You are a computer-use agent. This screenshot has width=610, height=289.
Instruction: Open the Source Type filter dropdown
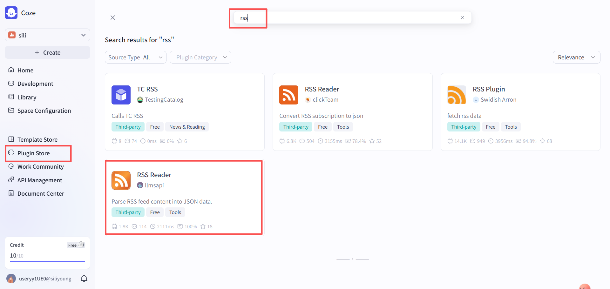[136, 57]
